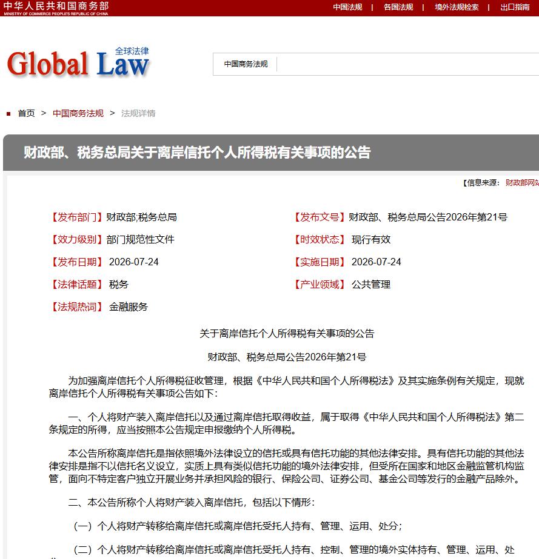Click the gray announcement title banner heading
The image size is (539, 559).
(197, 153)
